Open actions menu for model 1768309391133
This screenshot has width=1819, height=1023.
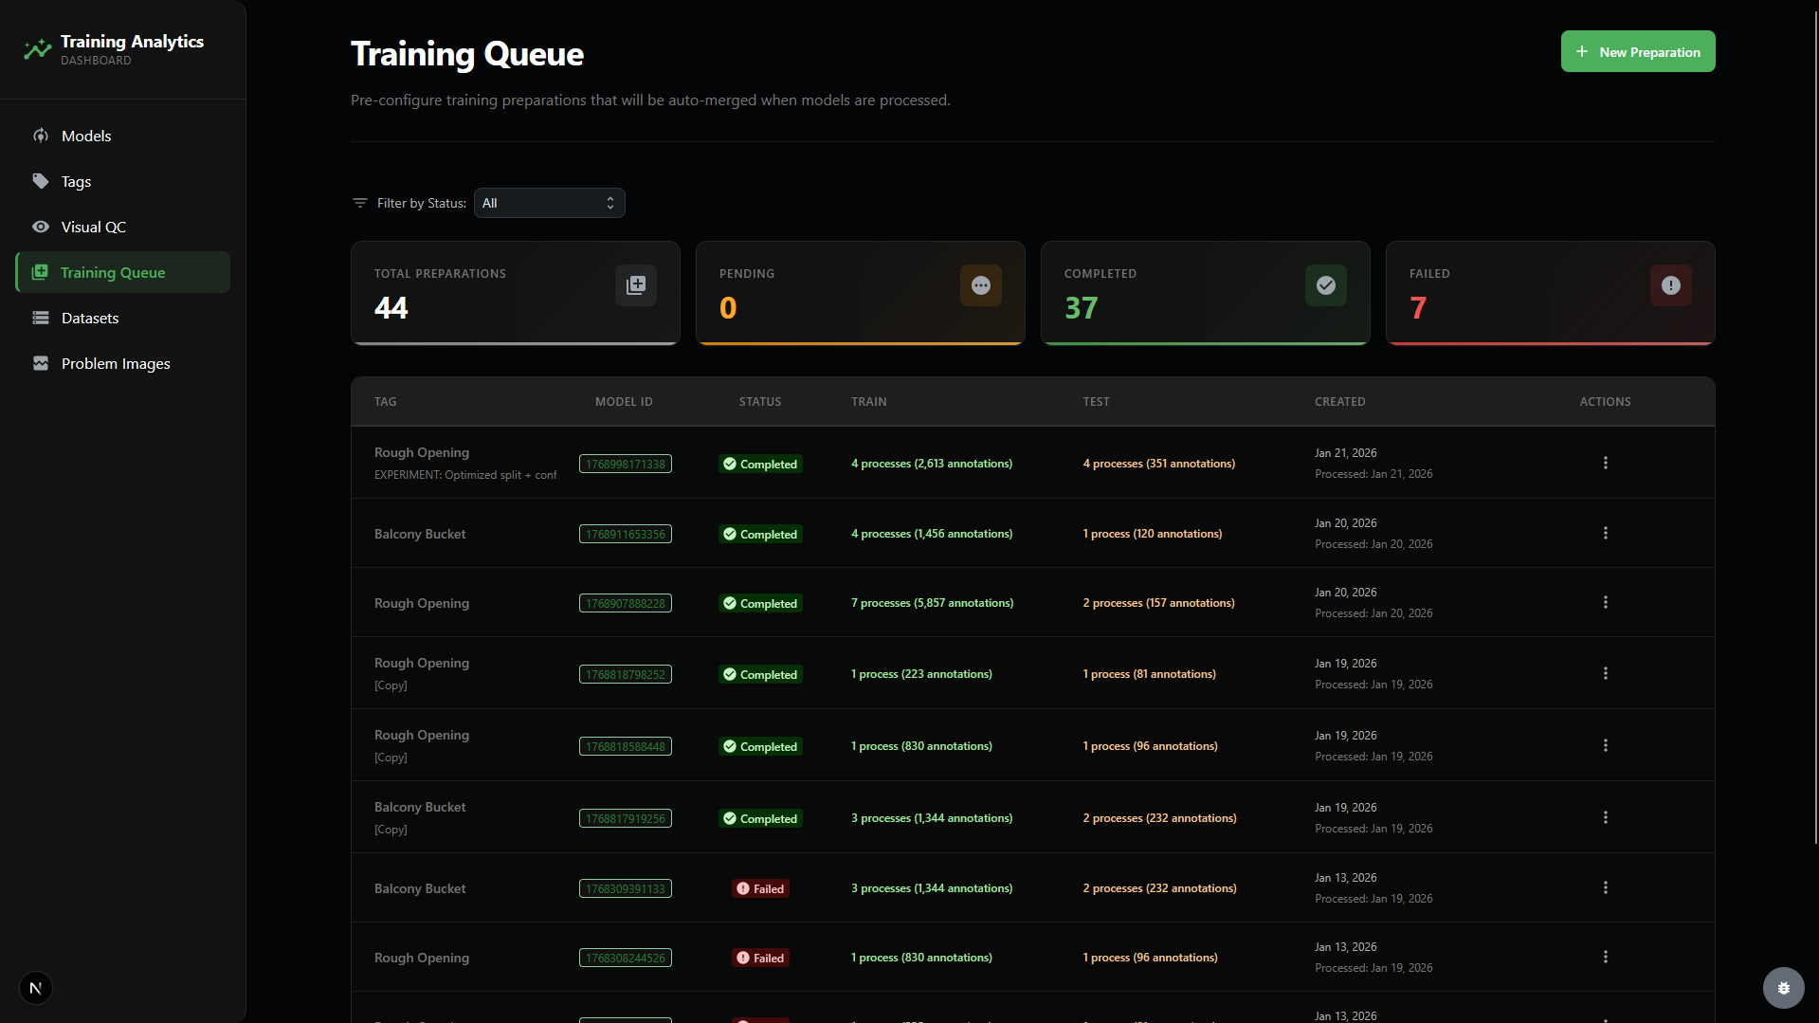[x=1606, y=887]
